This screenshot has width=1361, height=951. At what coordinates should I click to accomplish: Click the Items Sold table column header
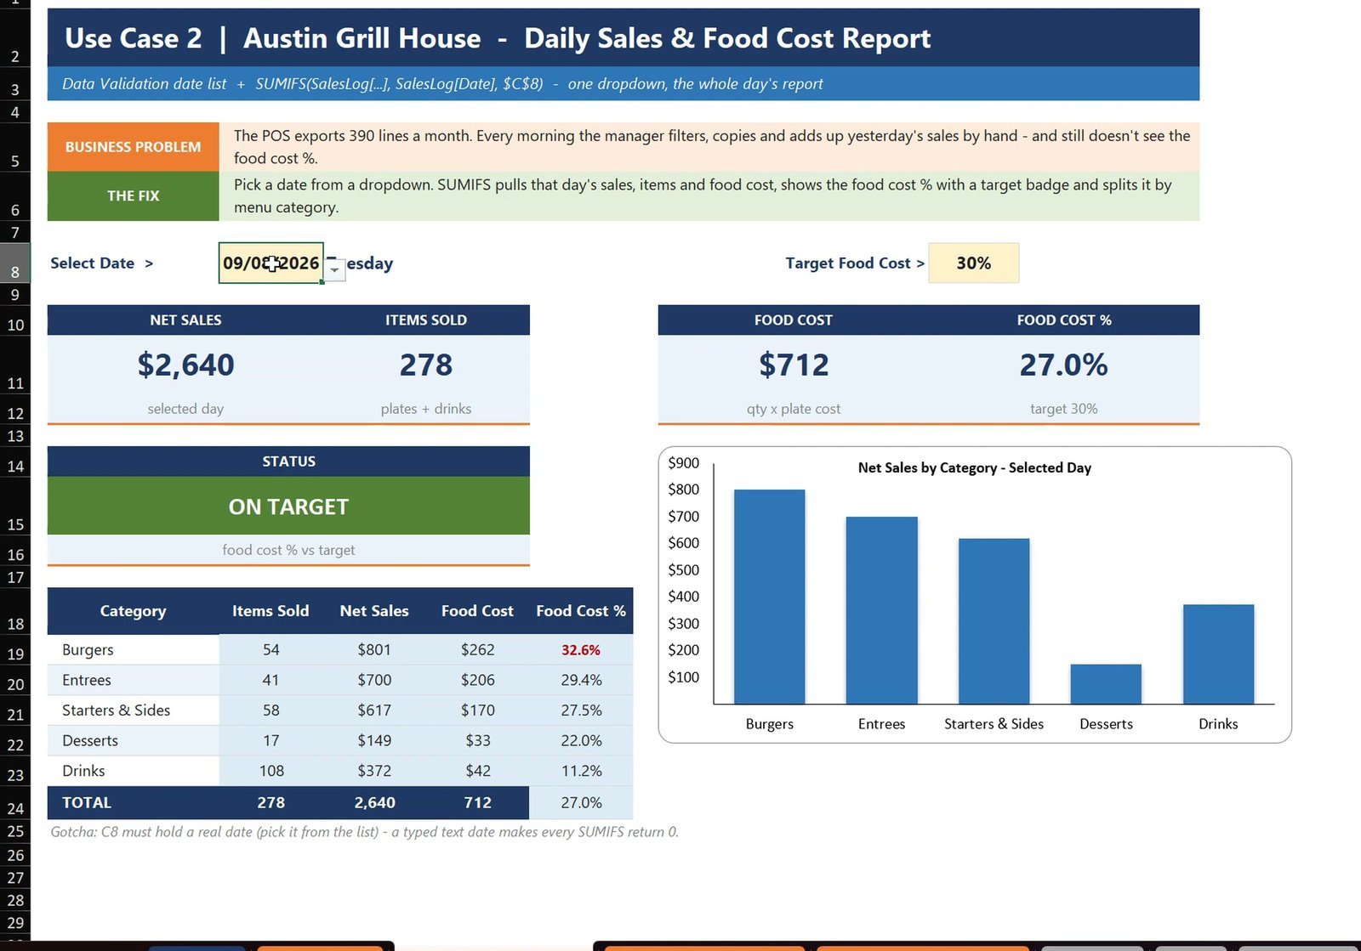pos(270,611)
